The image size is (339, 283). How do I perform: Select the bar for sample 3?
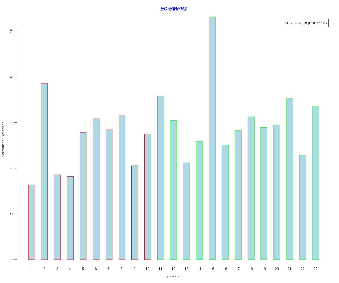pyautogui.click(x=57, y=217)
